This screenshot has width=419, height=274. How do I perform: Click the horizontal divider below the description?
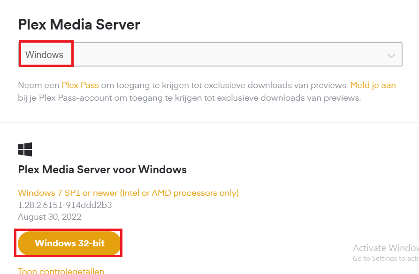209,122
